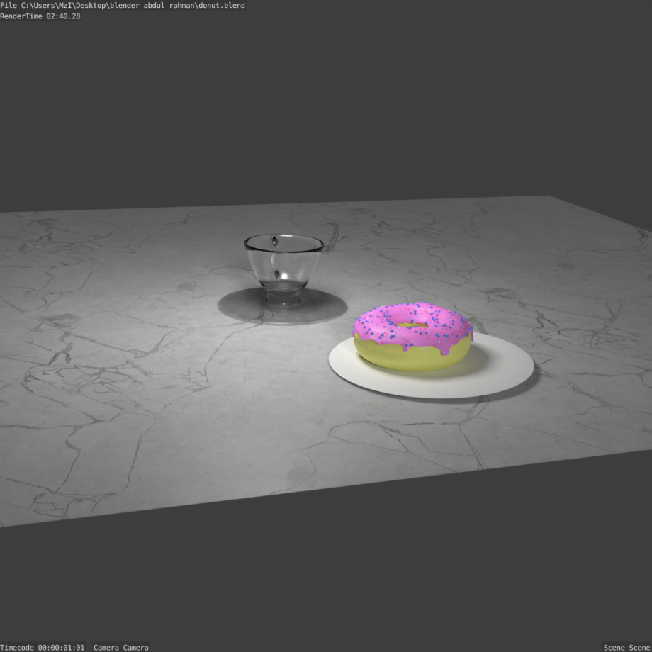Click the donut.blend file path stamp

122,5
